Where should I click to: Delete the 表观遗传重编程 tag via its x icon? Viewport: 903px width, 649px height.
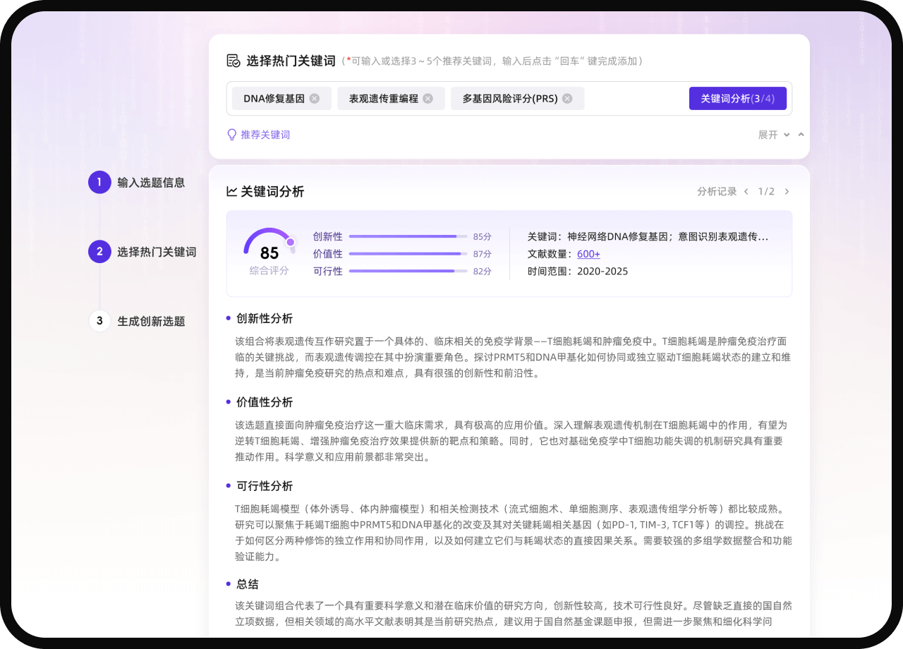[428, 99]
